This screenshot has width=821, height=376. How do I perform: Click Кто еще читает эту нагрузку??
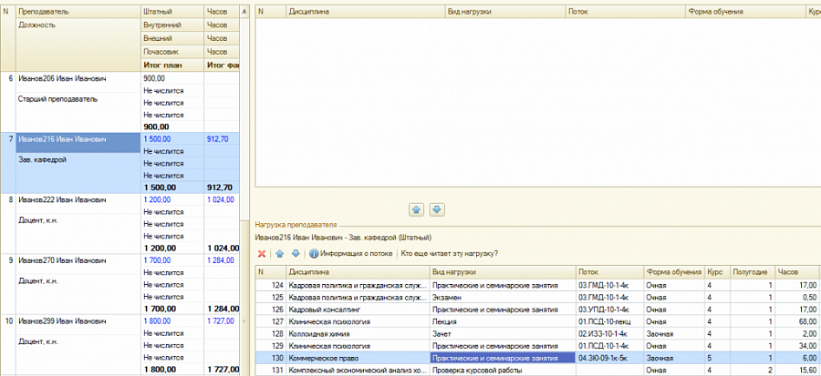(x=449, y=254)
